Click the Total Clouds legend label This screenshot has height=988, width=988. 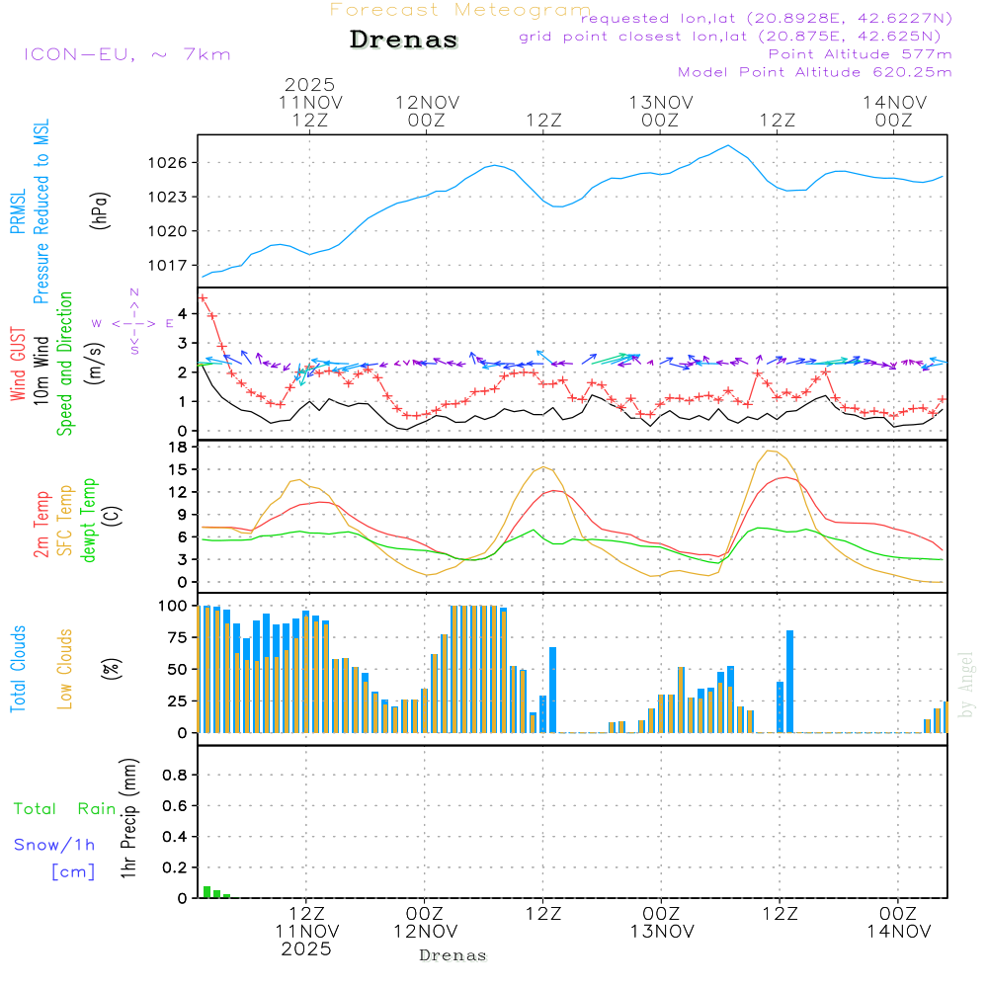pyautogui.click(x=18, y=669)
